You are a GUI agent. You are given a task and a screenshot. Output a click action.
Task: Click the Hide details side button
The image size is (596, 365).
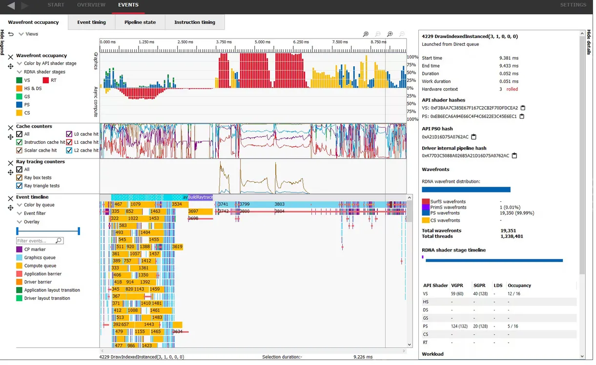tap(588, 43)
